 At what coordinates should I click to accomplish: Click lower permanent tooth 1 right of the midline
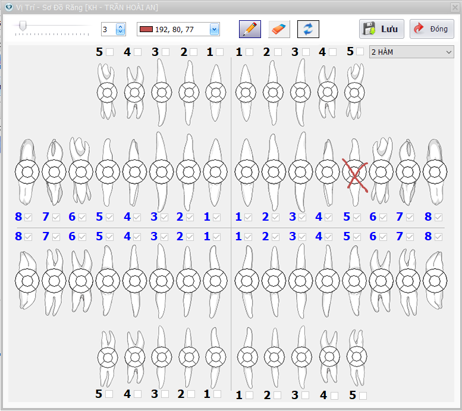(x=247, y=281)
